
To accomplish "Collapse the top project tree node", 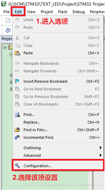I will click(x=5, y=47).
